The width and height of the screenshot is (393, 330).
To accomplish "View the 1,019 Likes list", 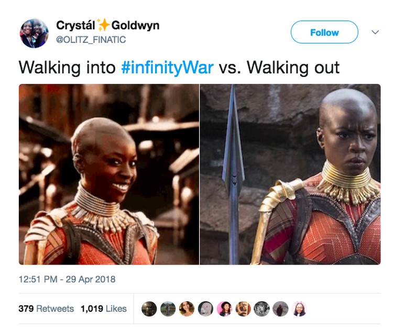I will pos(104,309).
